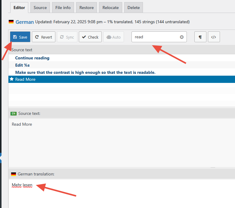Toggle invisible characters with pilcrow button

[200, 37]
